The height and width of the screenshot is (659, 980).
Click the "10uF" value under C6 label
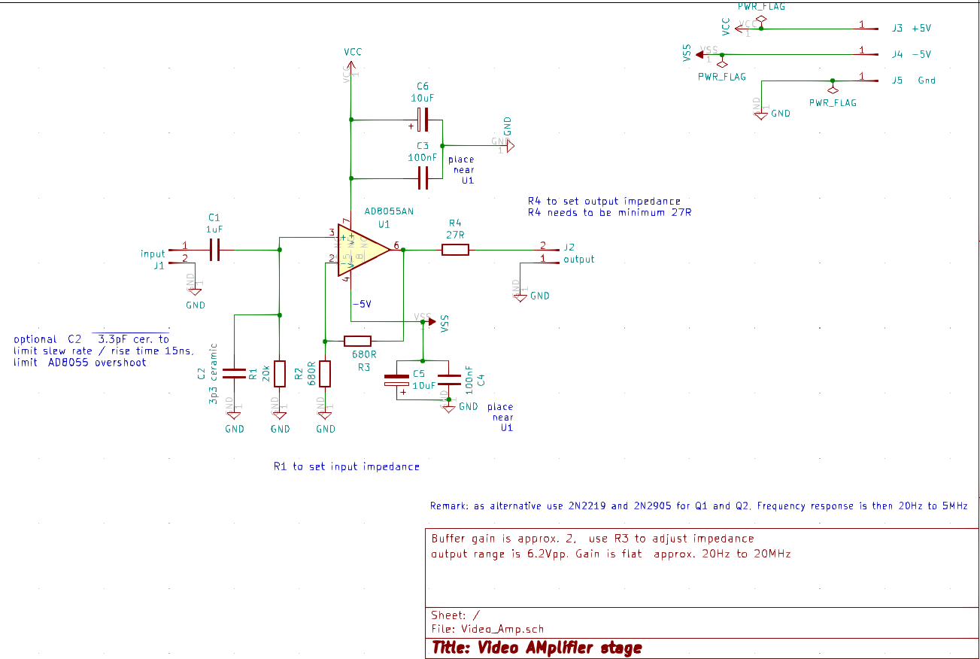(x=423, y=99)
